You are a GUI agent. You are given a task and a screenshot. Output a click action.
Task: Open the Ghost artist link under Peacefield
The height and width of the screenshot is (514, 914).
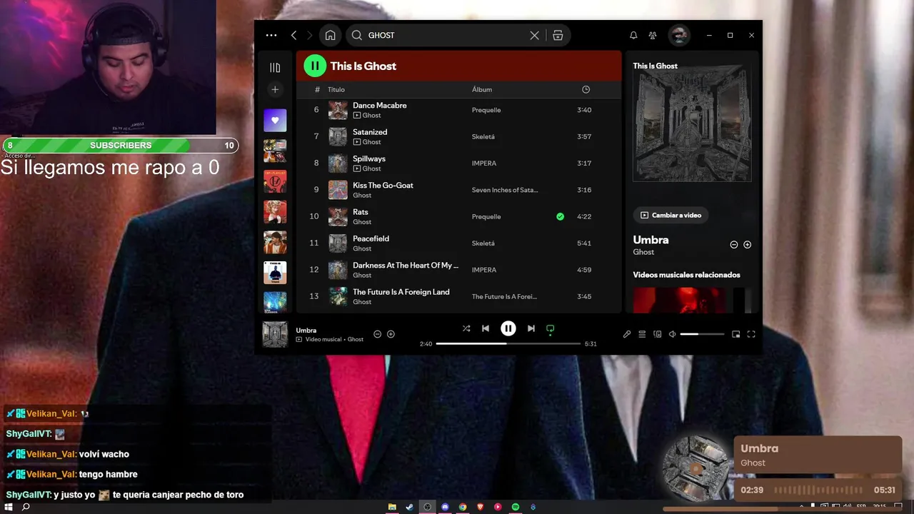click(362, 248)
